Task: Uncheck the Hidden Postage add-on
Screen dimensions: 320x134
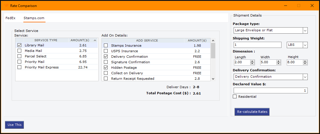Action: click(x=106, y=68)
